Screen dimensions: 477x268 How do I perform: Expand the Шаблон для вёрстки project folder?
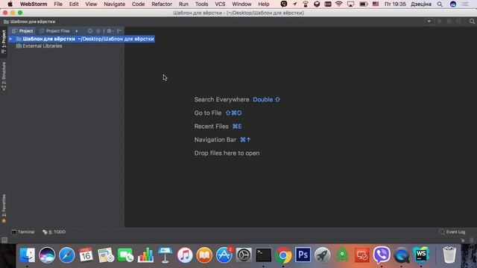point(10,39)
